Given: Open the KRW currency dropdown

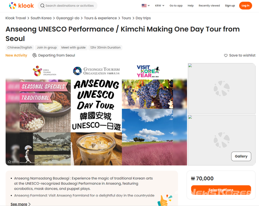Looking at the screenshot, I should tap(160, 6).
